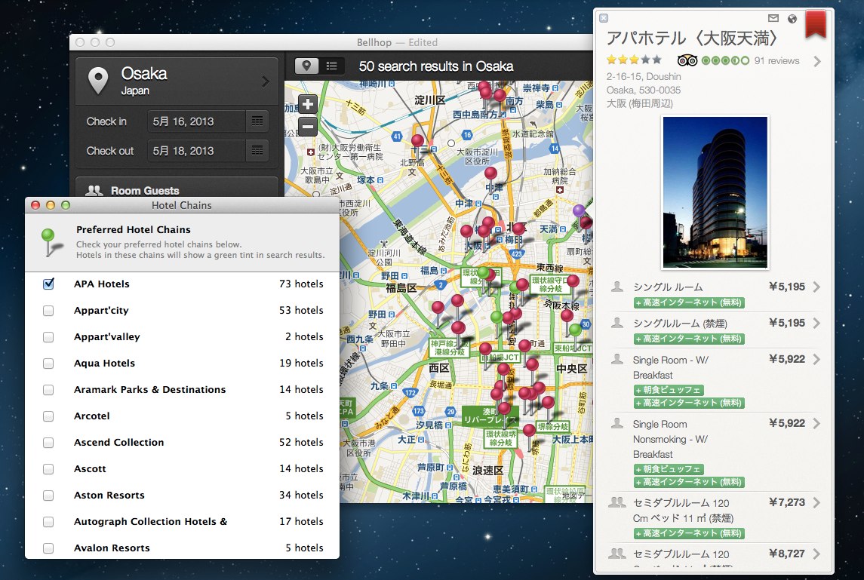The height and width of the screenshot is (580, 864).
Task: Switch to map pin view
Action: click(x=306, y=66)
